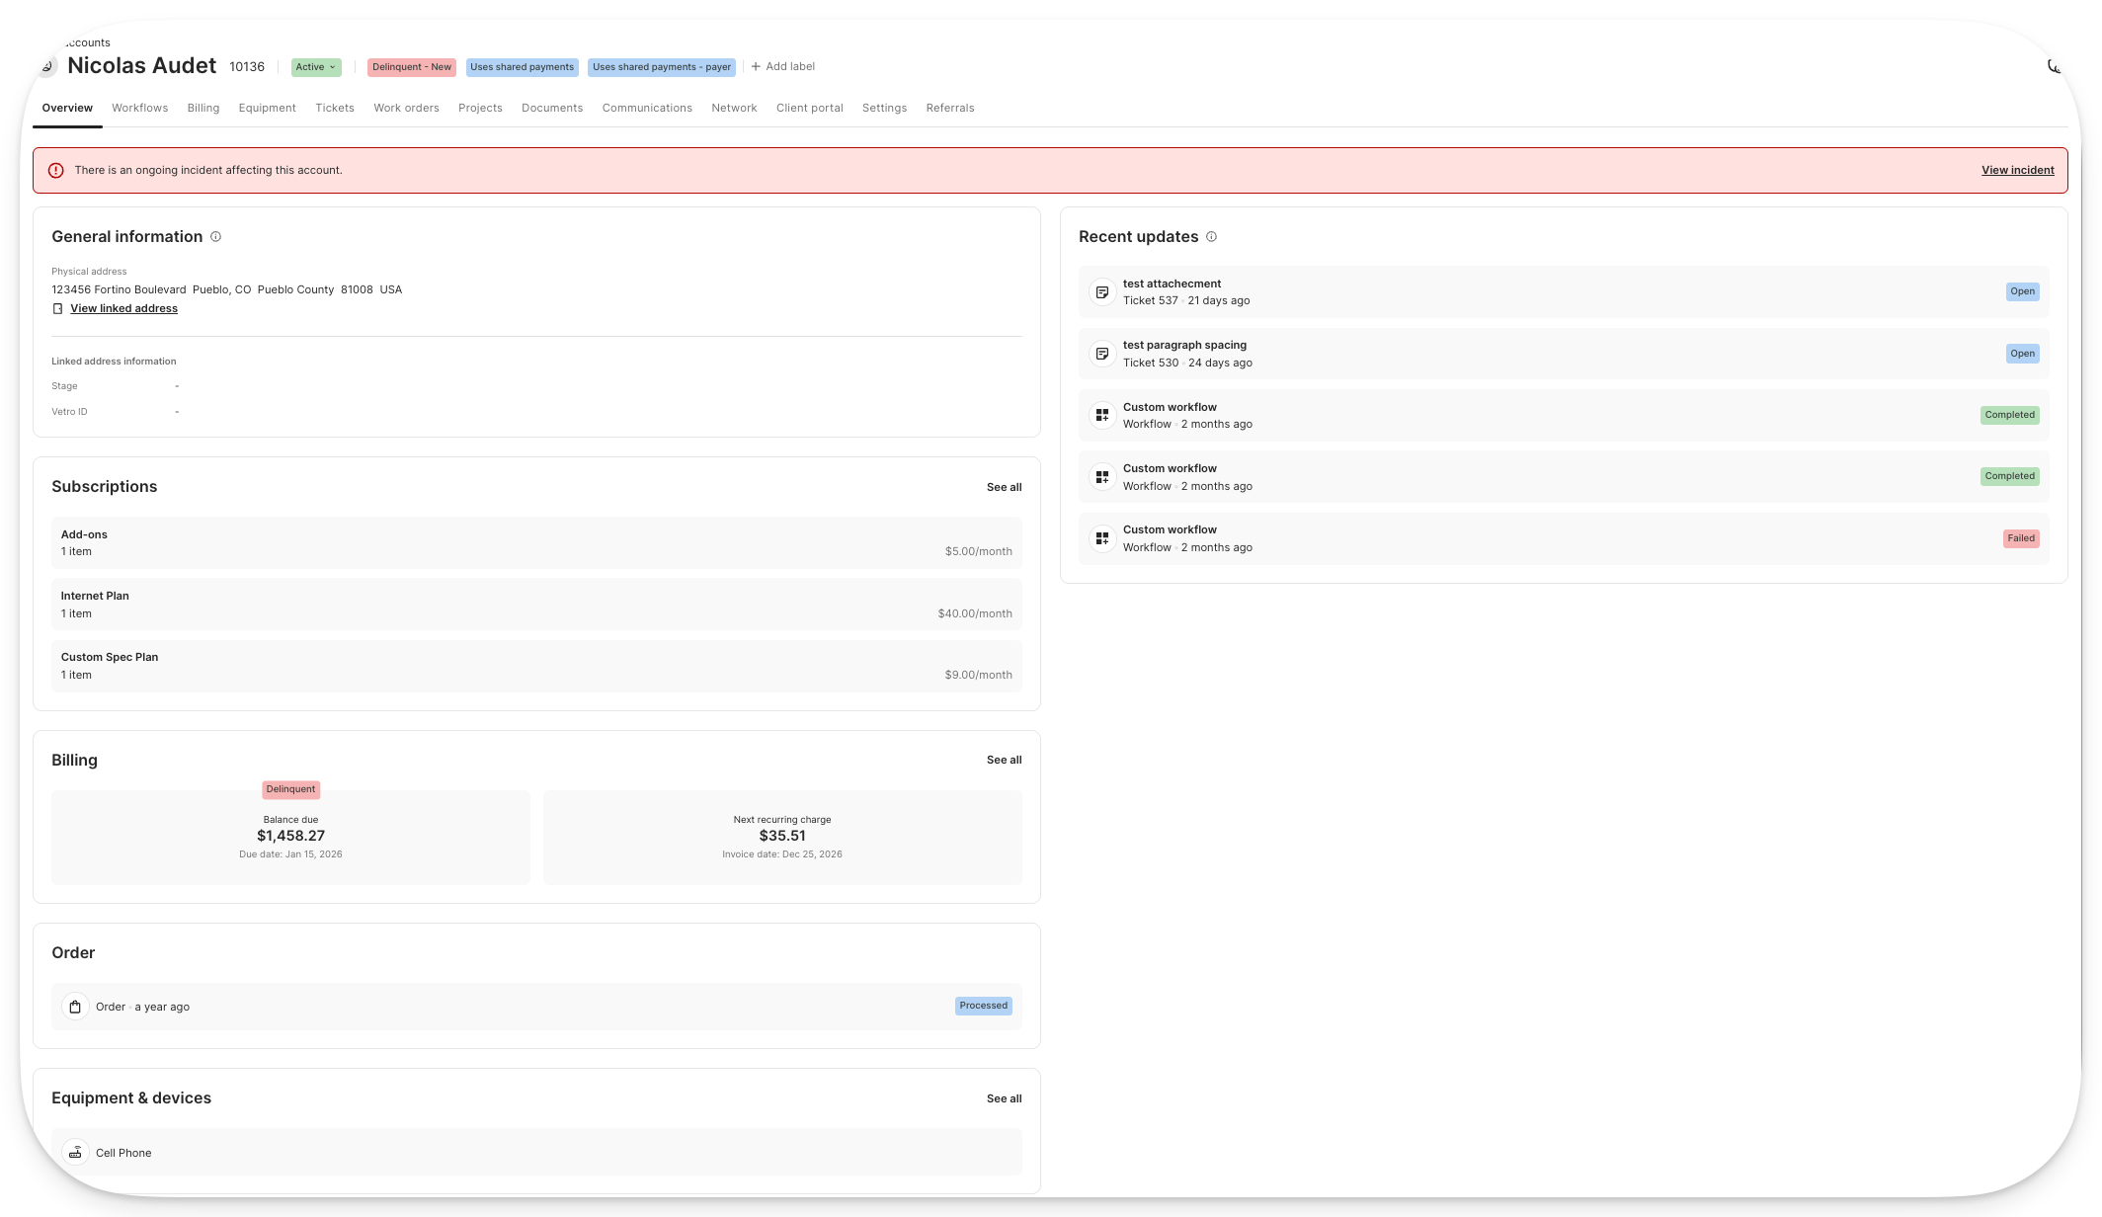Click the physical address text
This screenshot has height=1217, width=2102.
226,289
